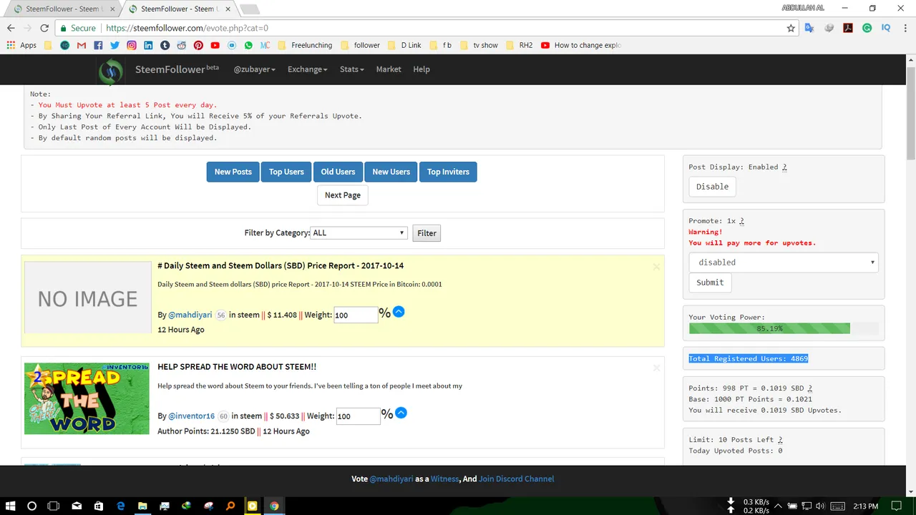This screenshot has height=515, width=916.
Task: Disable post display
Action: point(713,187)
